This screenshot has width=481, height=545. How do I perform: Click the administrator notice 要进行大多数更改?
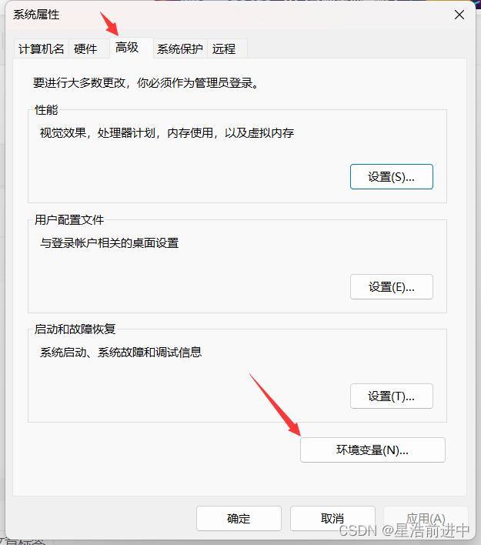point(146,82)
